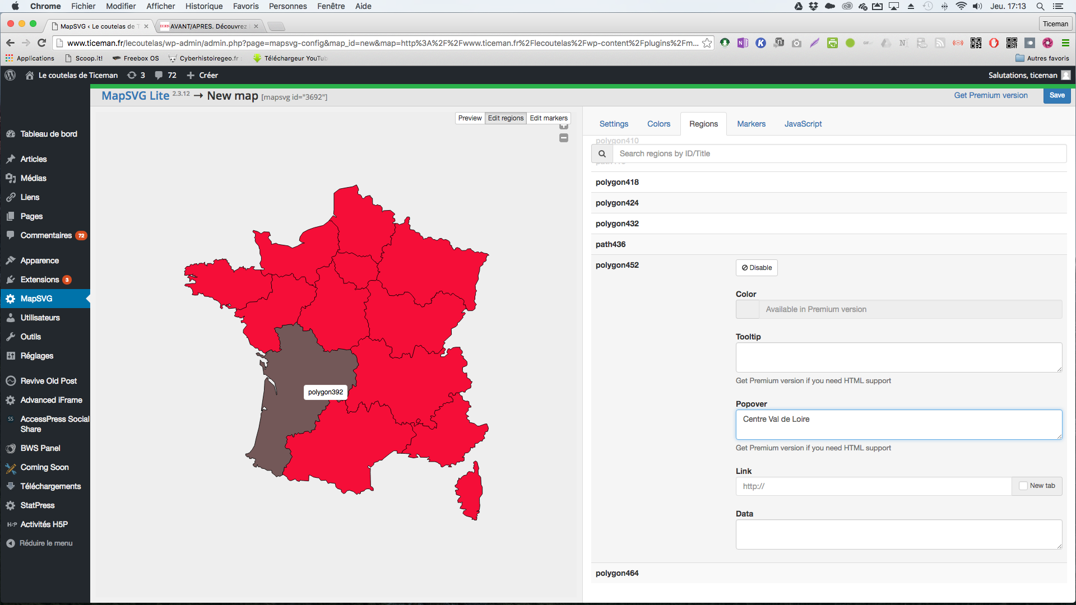This screenshot has height=605, width=1076.
Task: Collapse the polygon452 region row
Action: click(x=617, y=265)
